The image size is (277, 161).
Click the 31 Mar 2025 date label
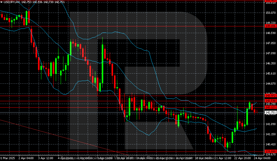tap(7, 158)
